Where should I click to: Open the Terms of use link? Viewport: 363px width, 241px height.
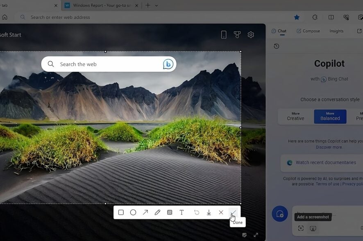tap(327, 184)
